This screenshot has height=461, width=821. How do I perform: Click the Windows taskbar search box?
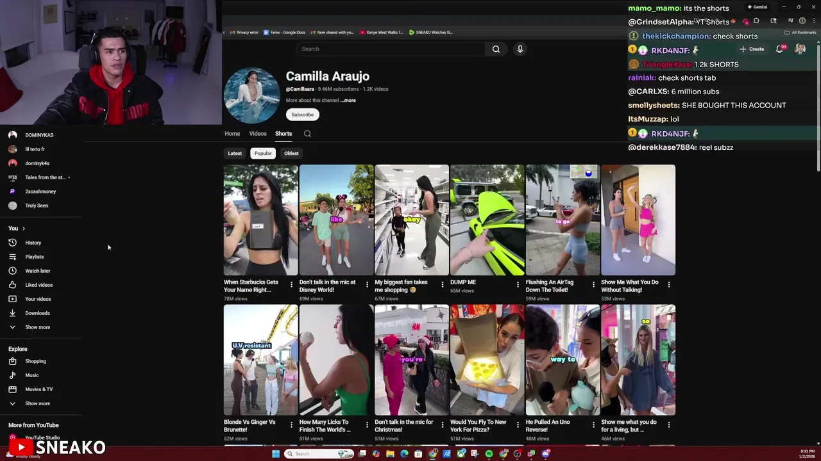[319, 454]
